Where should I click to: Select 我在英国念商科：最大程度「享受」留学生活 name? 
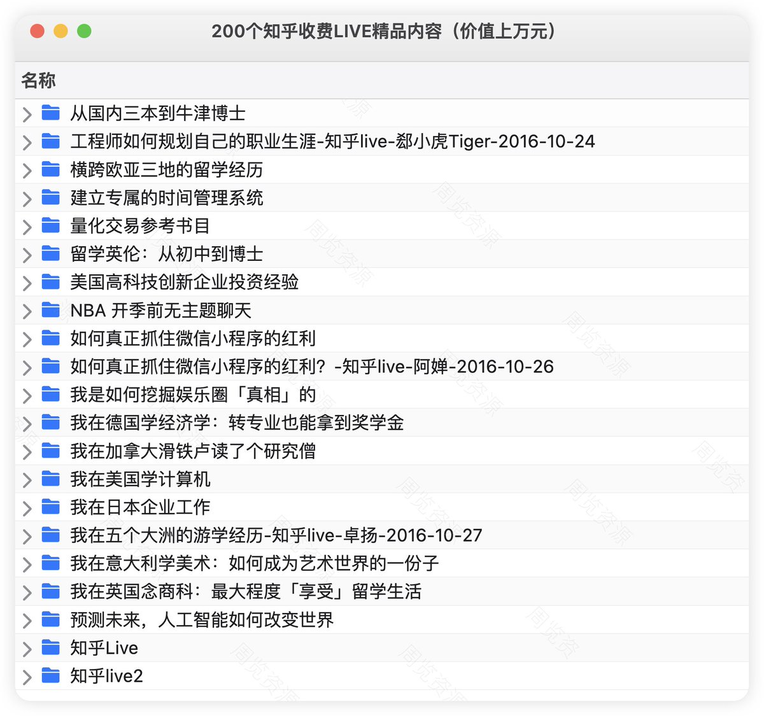click(246, 591)
